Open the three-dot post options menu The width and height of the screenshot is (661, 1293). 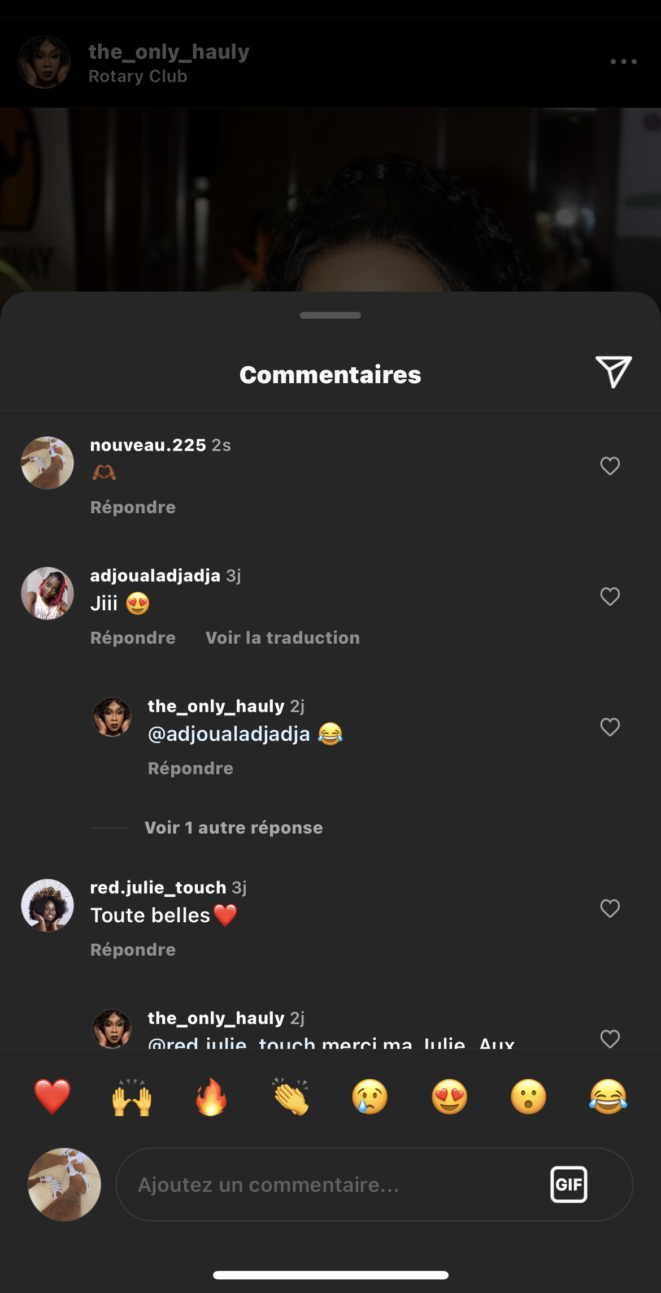coord(623,62)
